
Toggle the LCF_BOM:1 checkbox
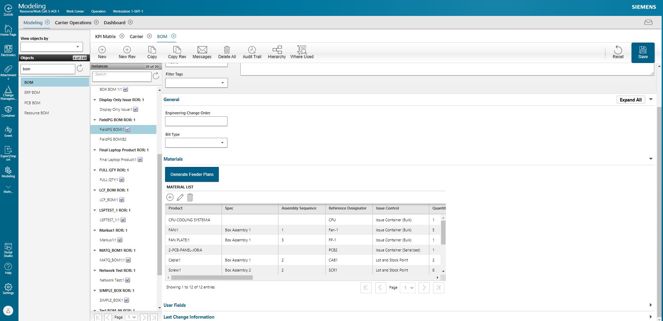tap(122, 200)
